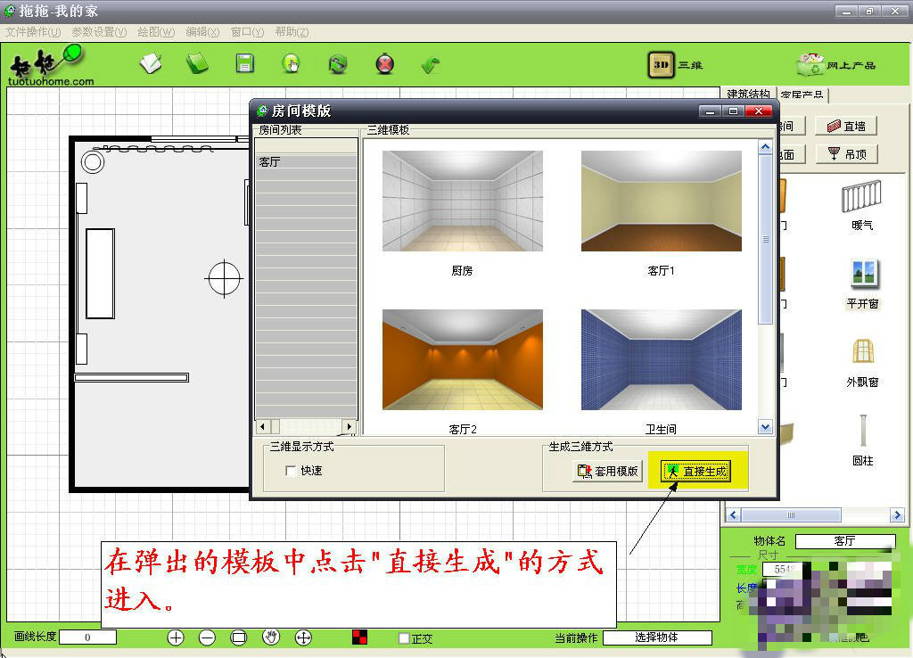This screenshot has height=658, width=913.
Task: Click template list scroll up arrow
Action: pos(765,147)
